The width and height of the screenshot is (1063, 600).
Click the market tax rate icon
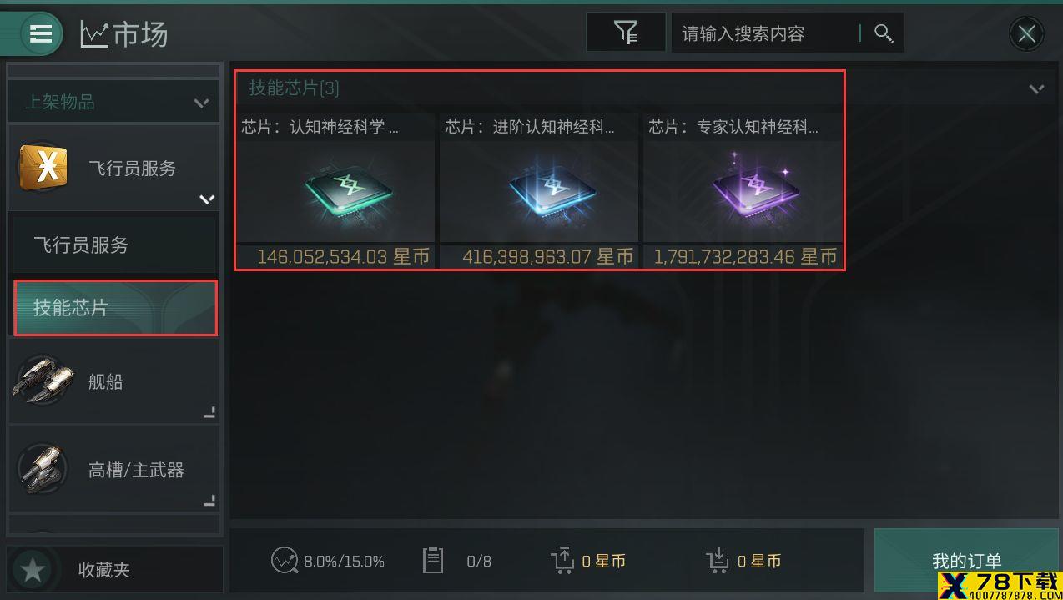(x=285, y=561)
